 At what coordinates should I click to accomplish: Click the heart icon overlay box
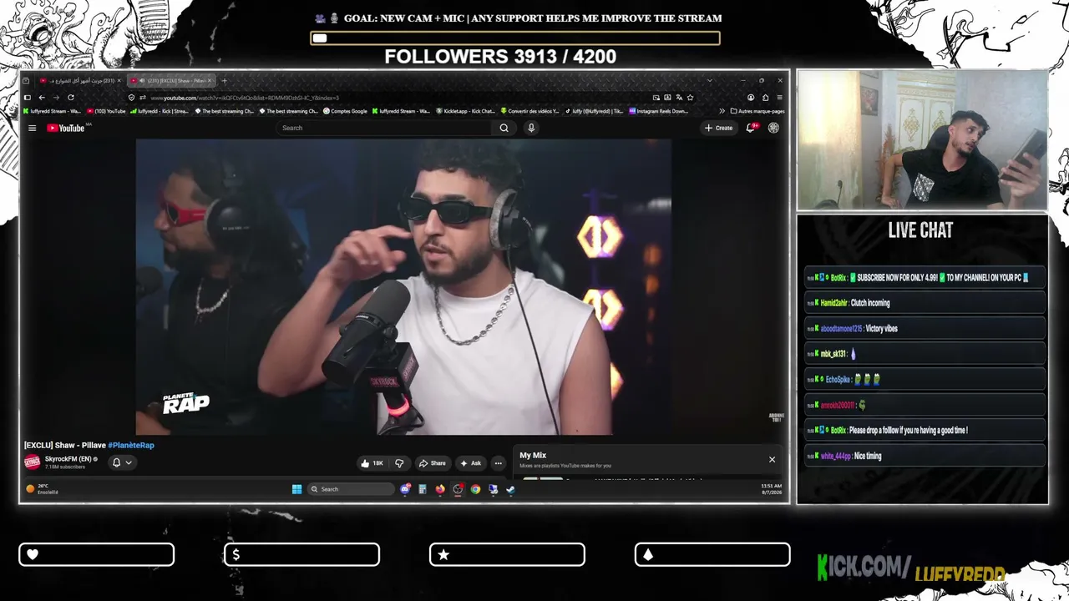(x=96, y=554)
